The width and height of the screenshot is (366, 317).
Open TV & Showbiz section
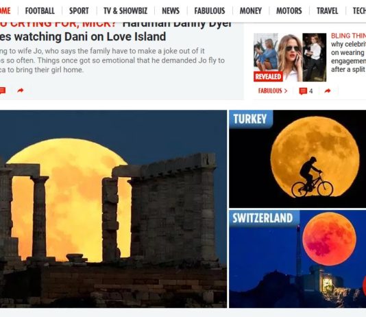[x=125, y=11]
